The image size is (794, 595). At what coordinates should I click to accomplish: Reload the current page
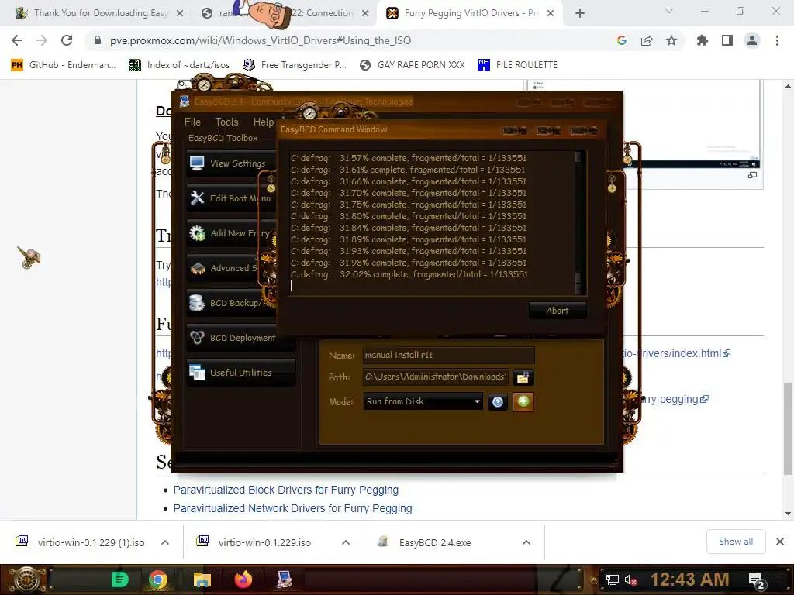[x=67, y=40]
